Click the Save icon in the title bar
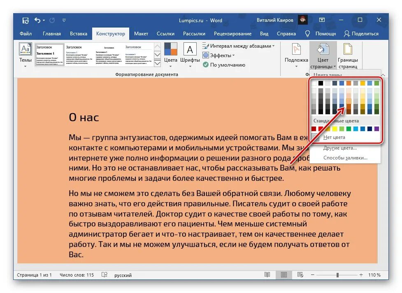The height and width of the screenshot is (293, 402). click(x=26, y=20)
